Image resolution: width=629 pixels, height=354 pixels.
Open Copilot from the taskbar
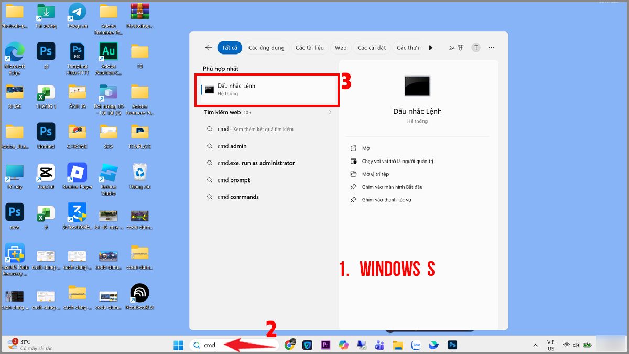(343, 345)
